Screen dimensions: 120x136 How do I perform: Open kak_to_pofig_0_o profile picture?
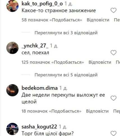point(12,6)
